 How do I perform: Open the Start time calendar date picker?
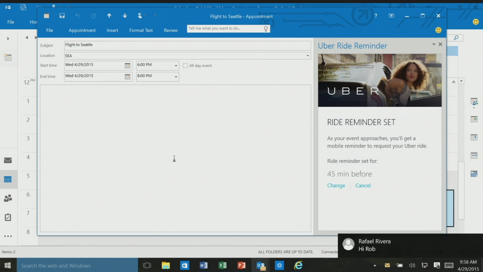coord(128,66)
